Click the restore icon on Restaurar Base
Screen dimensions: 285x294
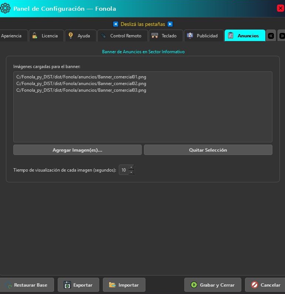click(9, 285)
